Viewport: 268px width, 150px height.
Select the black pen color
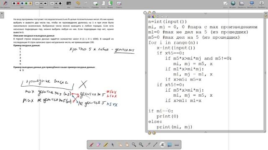point(14,3)
